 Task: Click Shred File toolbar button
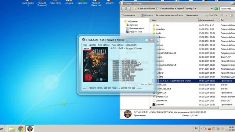tap(211, 15)
